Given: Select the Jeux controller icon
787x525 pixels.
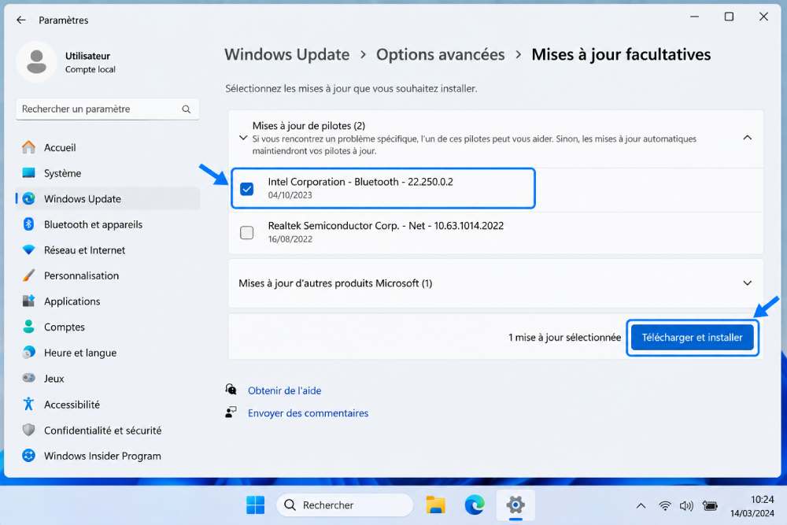Looking at the screenshot, I should click(28, 378).
